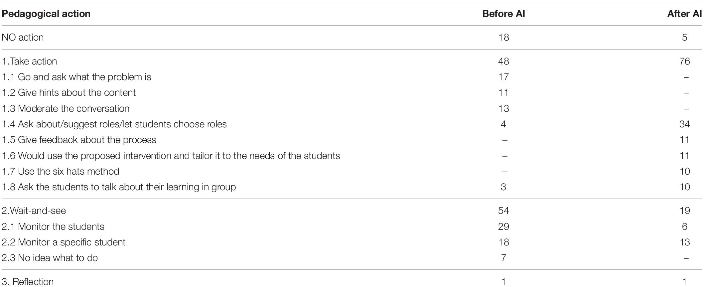The height and width of the screenshot is (287, 704).
Task: Click '1.6 Would use the proposed intervention' text
Action: coord(171,156)
